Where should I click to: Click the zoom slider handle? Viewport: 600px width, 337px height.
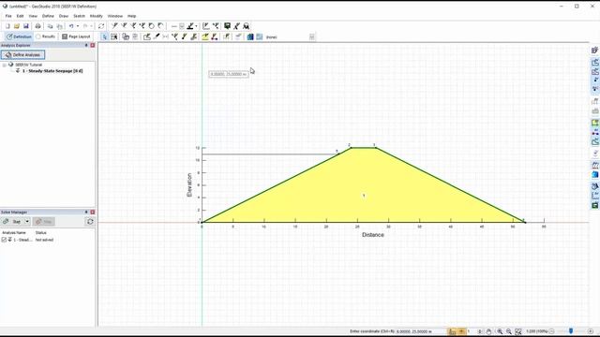(x=571, y=331)
